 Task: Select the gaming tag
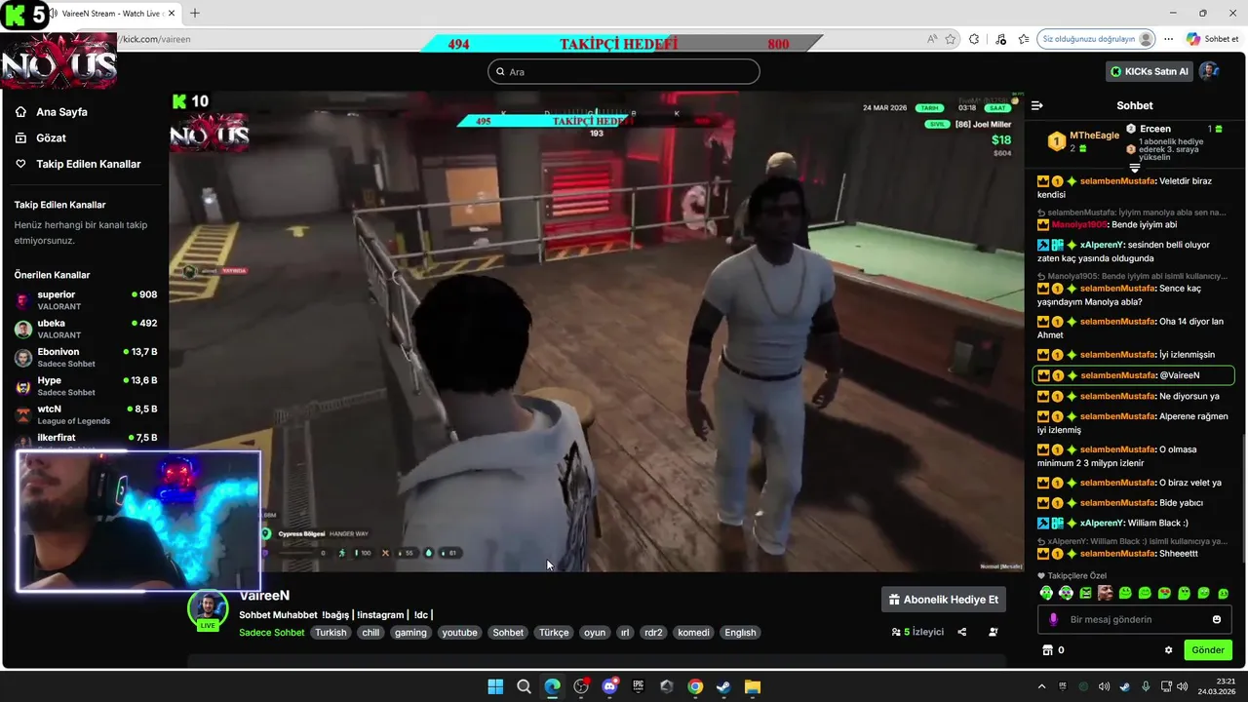click(x=410, y=633)
